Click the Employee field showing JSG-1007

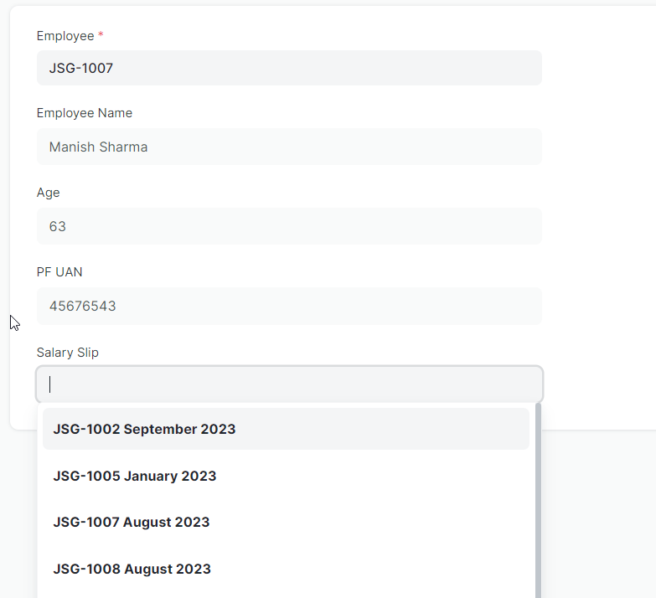(290, 68)
